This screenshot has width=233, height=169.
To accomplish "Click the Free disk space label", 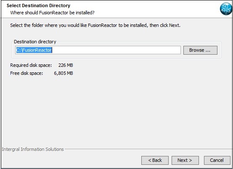I will point(26,73).
